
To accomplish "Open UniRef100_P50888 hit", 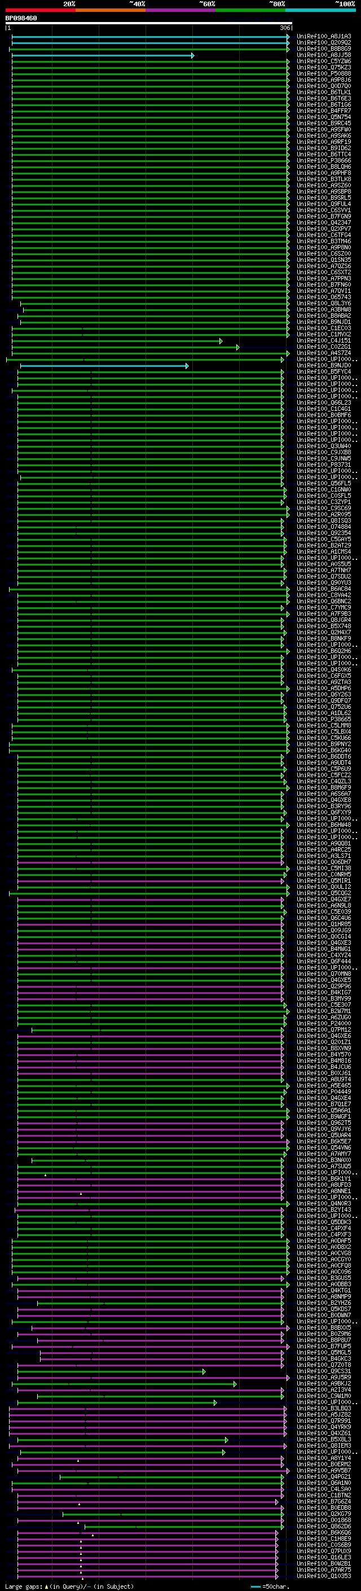I will click(324, 73).
